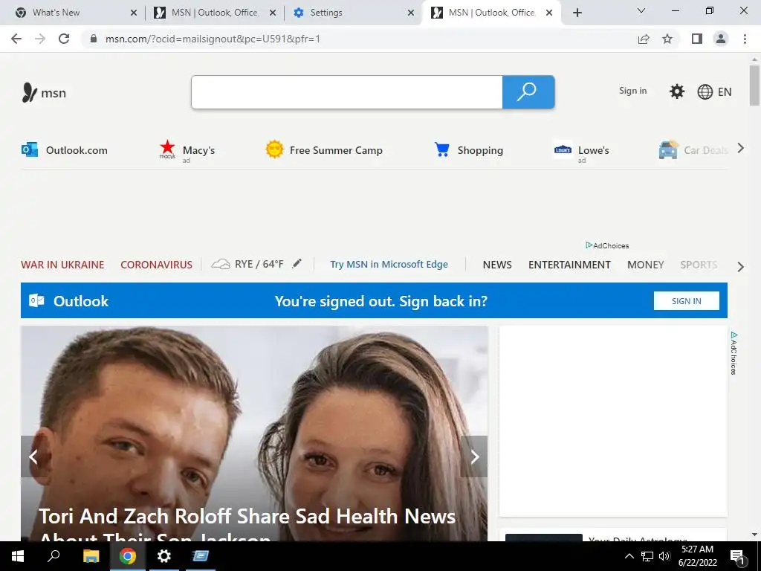
Task: Close the What's New tab
Action: (134, 13)
